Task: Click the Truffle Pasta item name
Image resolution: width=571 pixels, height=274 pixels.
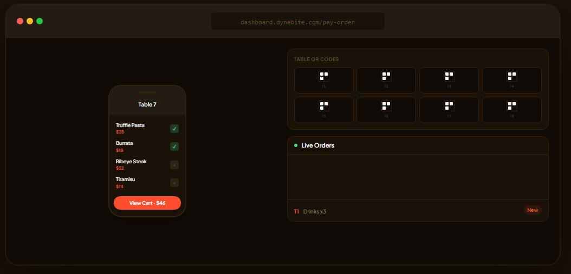Action: [x=130, y=125]
